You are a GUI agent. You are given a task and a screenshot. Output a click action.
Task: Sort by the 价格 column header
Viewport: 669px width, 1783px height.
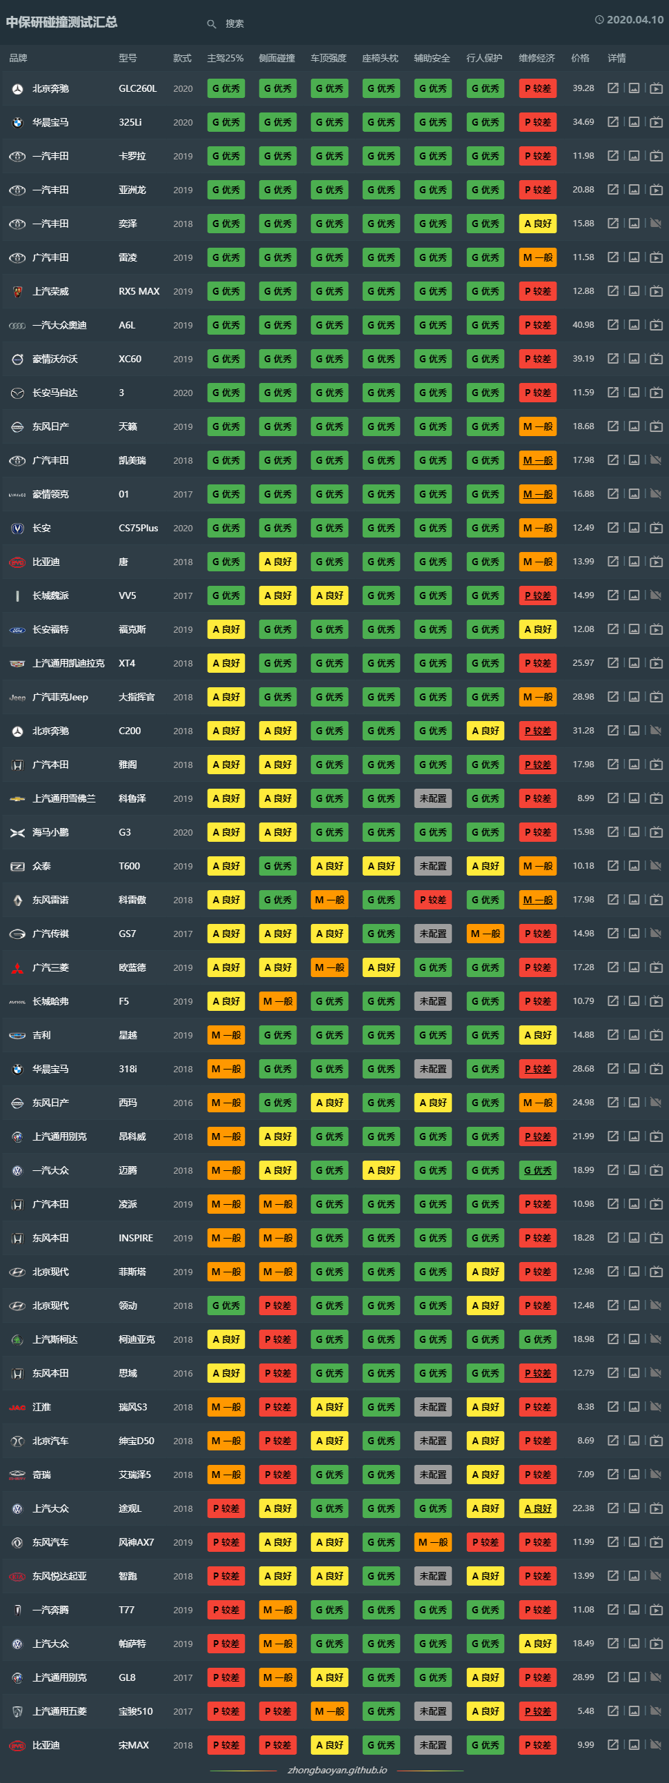tap(581, 58)
